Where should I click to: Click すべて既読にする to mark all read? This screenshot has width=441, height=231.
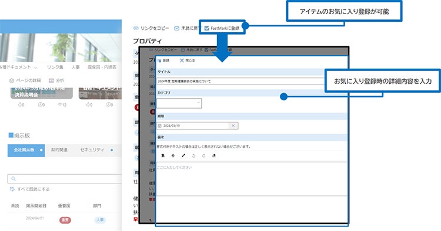coord(29,189)
